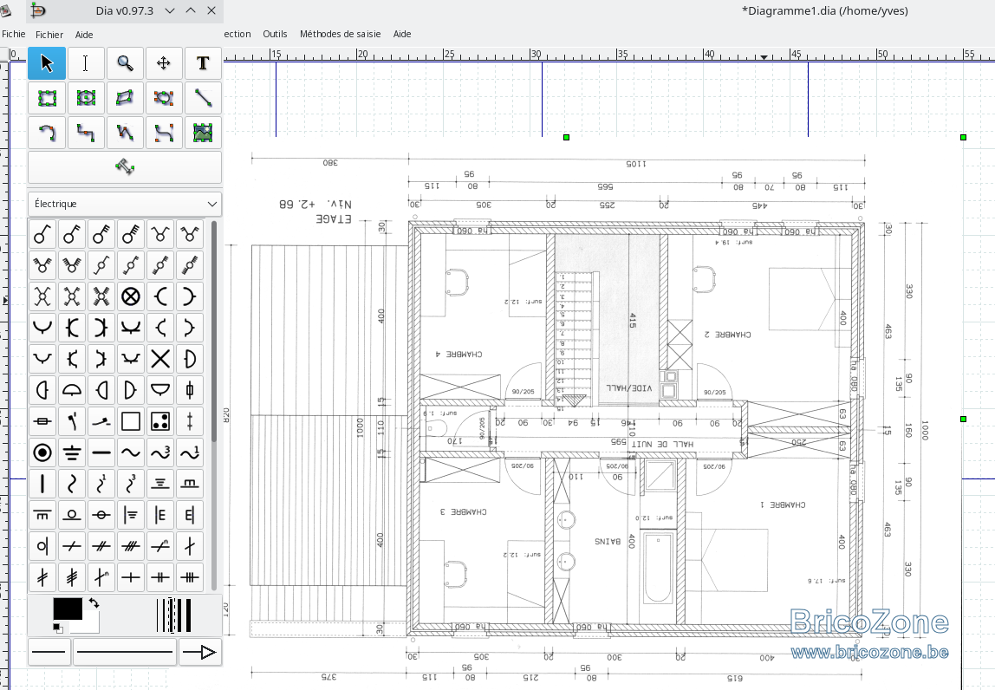Image resolution: width=995 pixels, height=690 pixels.
Task: Select the thickest line width
Action: pyautogui.click(x=186, y=615)
